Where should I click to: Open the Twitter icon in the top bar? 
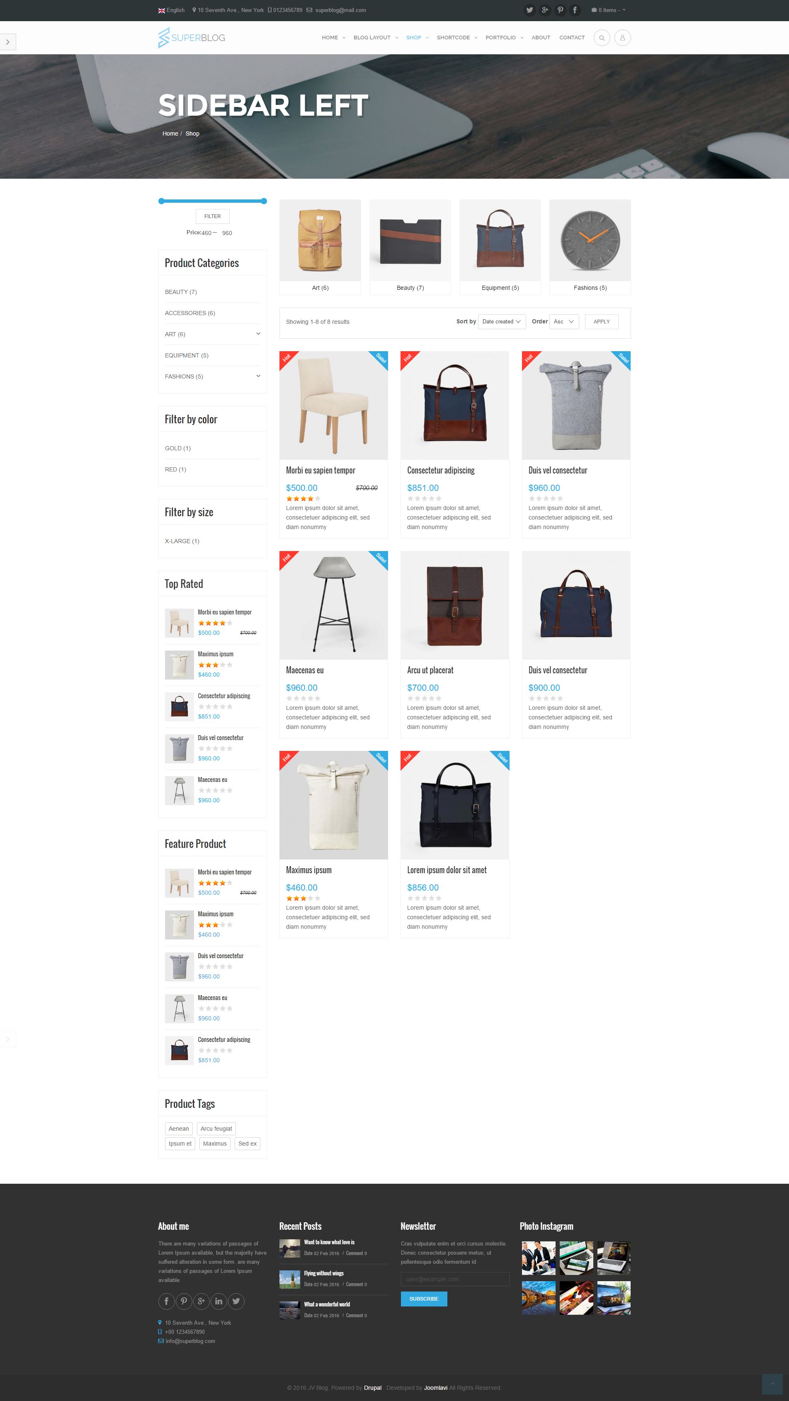click(x=529, y=10)
